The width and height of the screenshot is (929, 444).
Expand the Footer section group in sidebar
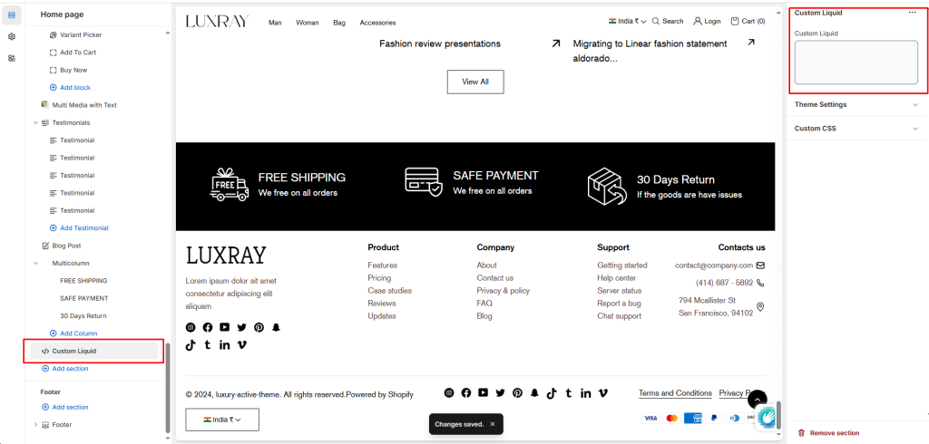coord(35,424)
